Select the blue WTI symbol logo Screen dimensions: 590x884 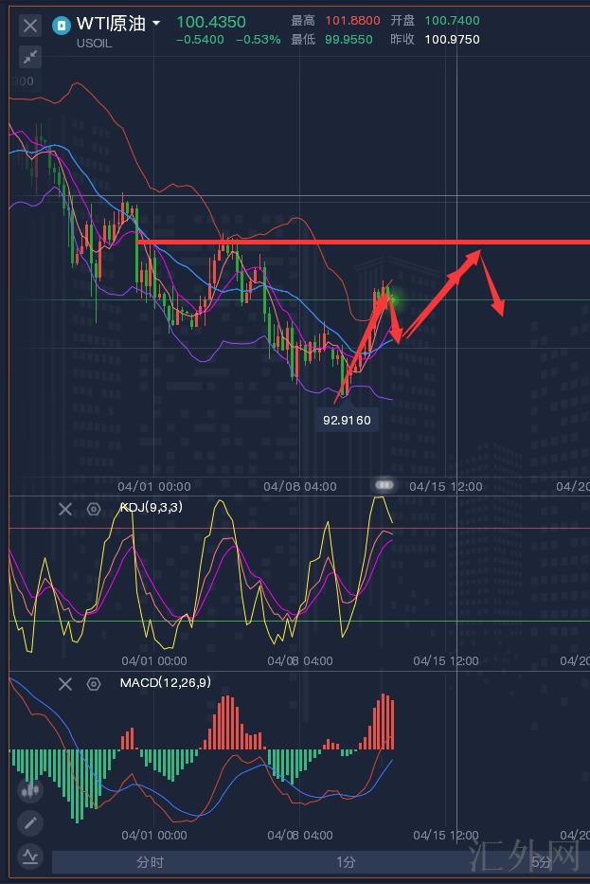click(x=62, y=26)
